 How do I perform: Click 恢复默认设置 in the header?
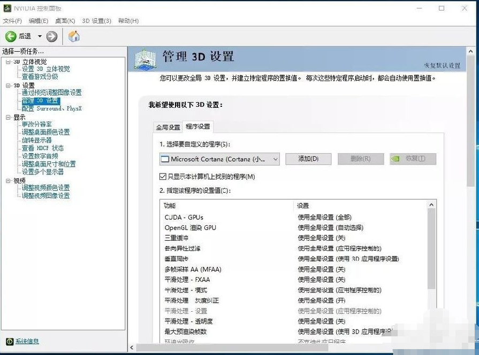[442, 66]
